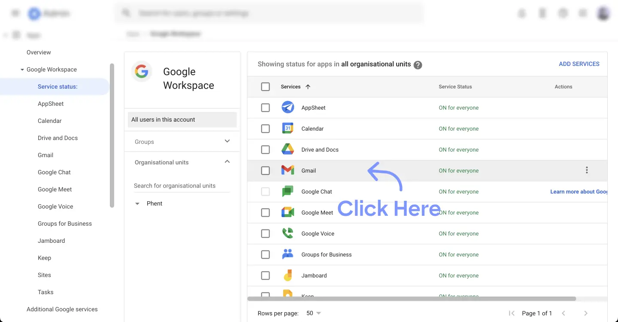Screen dimensions: 618x322
Task: Go to first page with the pagination icon
Action: (512, 313)
